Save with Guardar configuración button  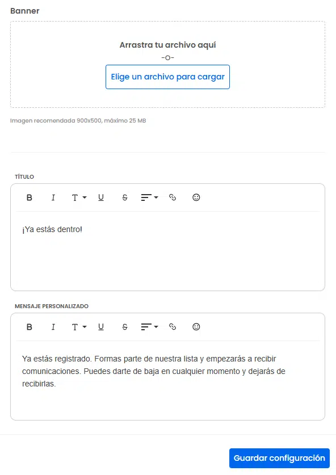pos(279,458)
